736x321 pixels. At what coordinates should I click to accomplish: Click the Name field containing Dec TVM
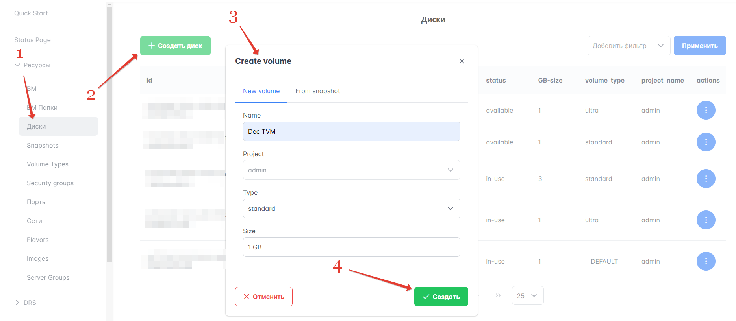(x=351, y=131)
